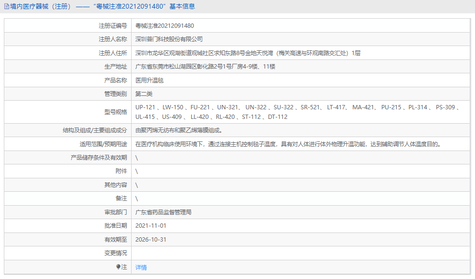Click the header title 境内医疗器械（注册）
This screenshot has width=475, height=279.
(x=41, y=6)
